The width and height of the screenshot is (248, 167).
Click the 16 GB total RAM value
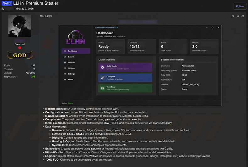click(184, 75)
